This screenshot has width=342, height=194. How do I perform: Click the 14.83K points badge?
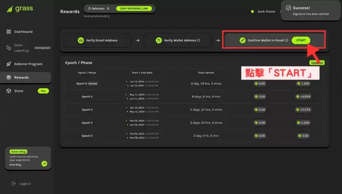pos(303,96)
